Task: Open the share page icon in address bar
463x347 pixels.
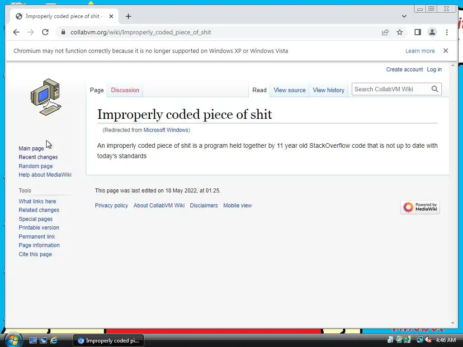Action: point(385,32)
